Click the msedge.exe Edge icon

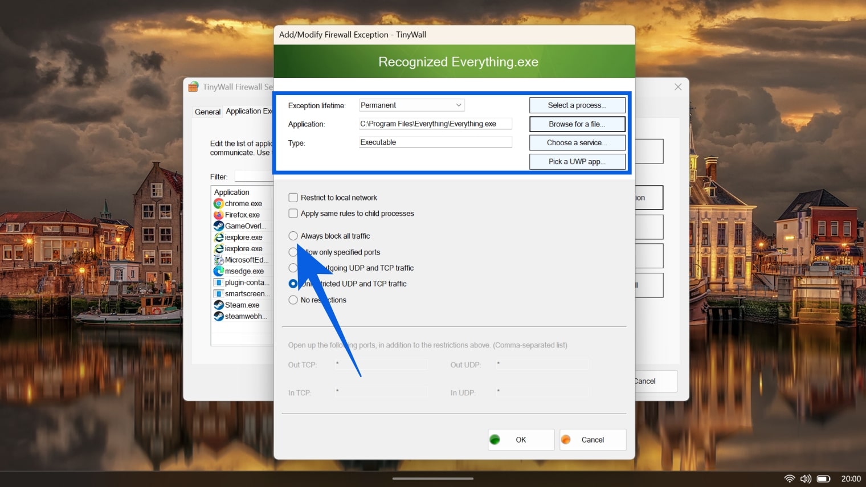click(x=218, y=271)
